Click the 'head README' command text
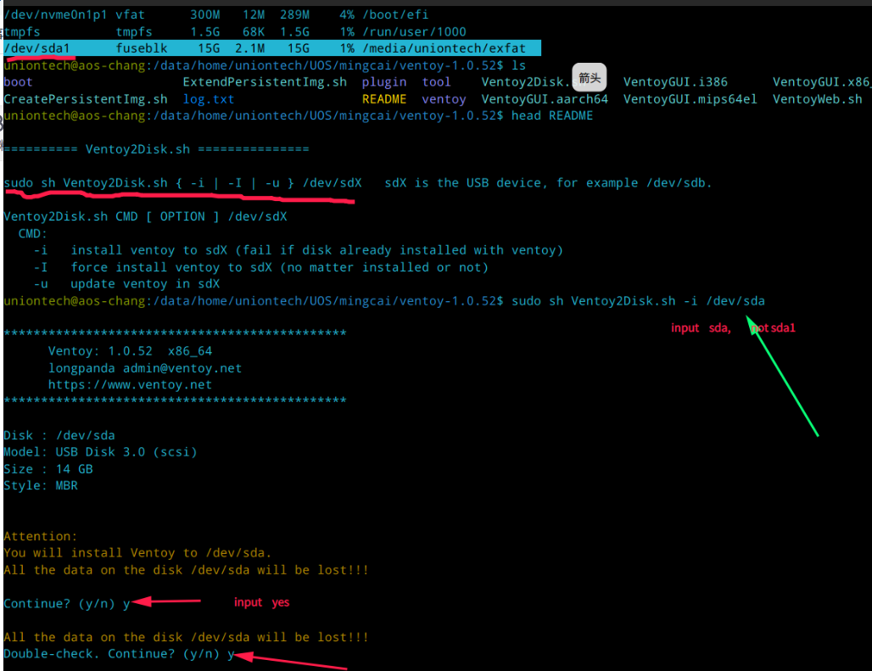872x671 pixels. [552, 115]
